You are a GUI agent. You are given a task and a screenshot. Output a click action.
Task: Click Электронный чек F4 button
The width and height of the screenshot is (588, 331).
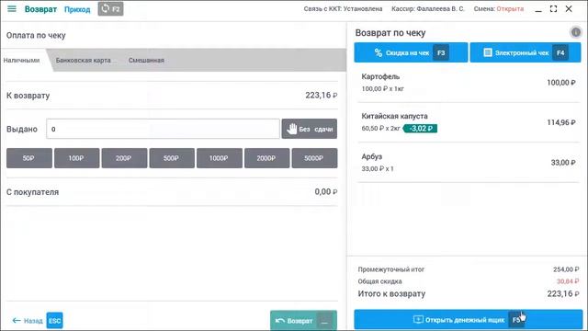coord(526,52)
